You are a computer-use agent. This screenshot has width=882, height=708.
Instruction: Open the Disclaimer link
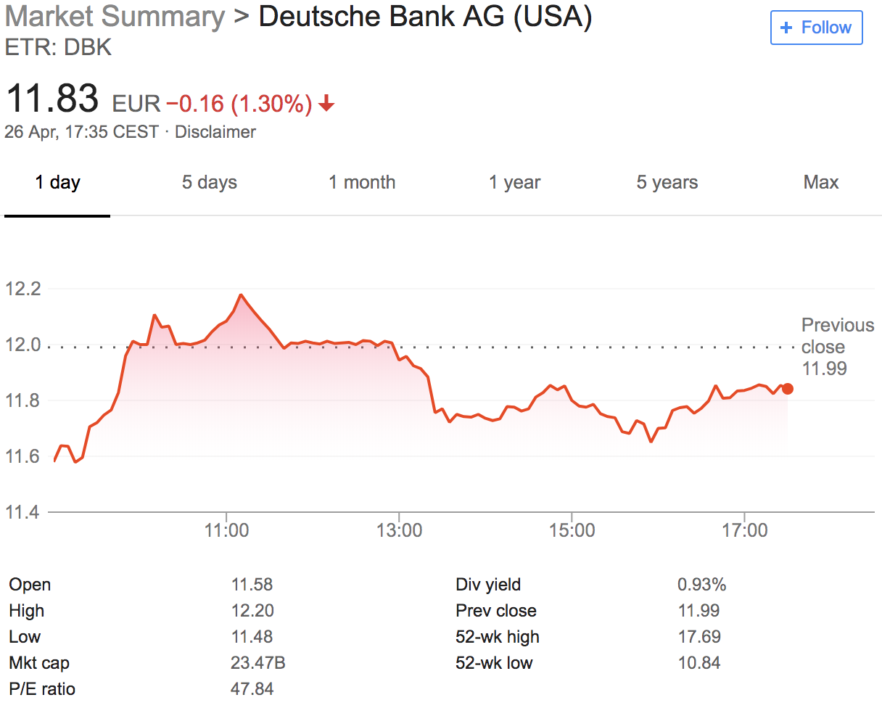[x=215, y=132]
